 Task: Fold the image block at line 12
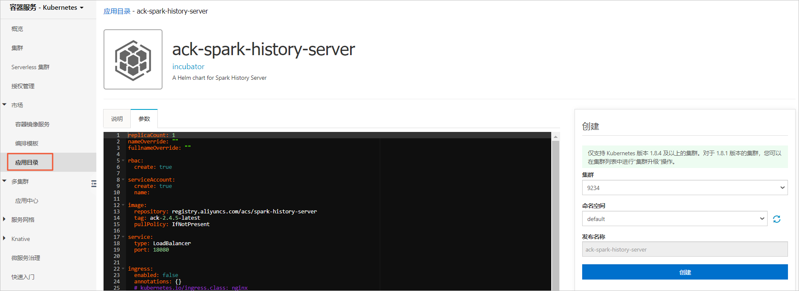[x=123, y=205]
